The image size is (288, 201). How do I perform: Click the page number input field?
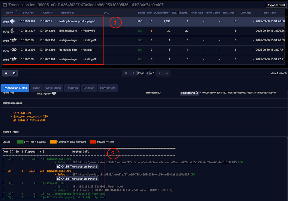pyautogui.click(x=147, y=73)
